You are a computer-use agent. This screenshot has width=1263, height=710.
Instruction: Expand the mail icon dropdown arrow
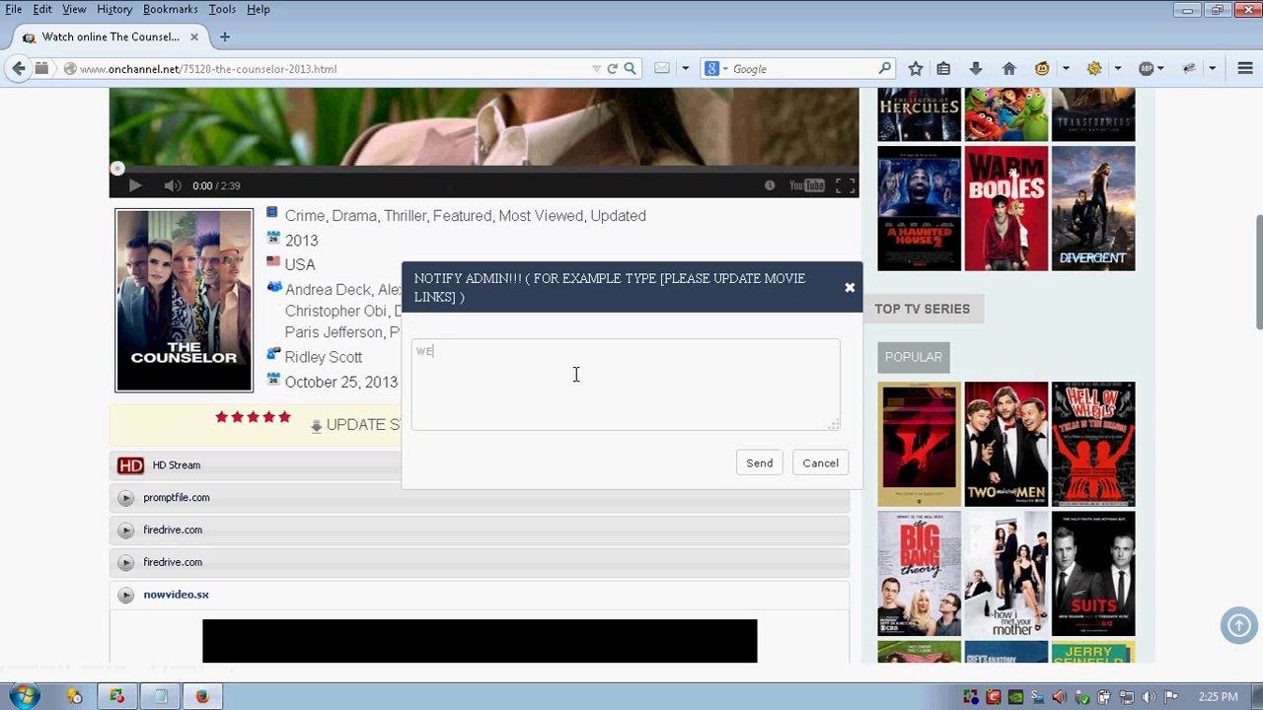point(685,68)
